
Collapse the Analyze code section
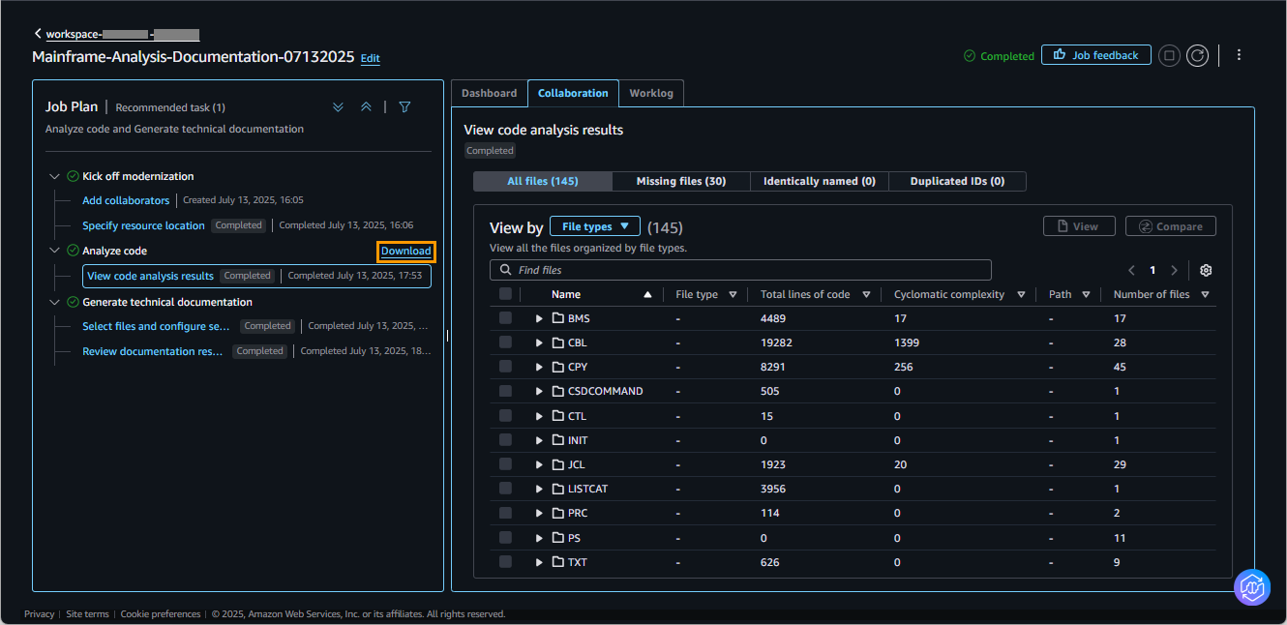(54, 251)
